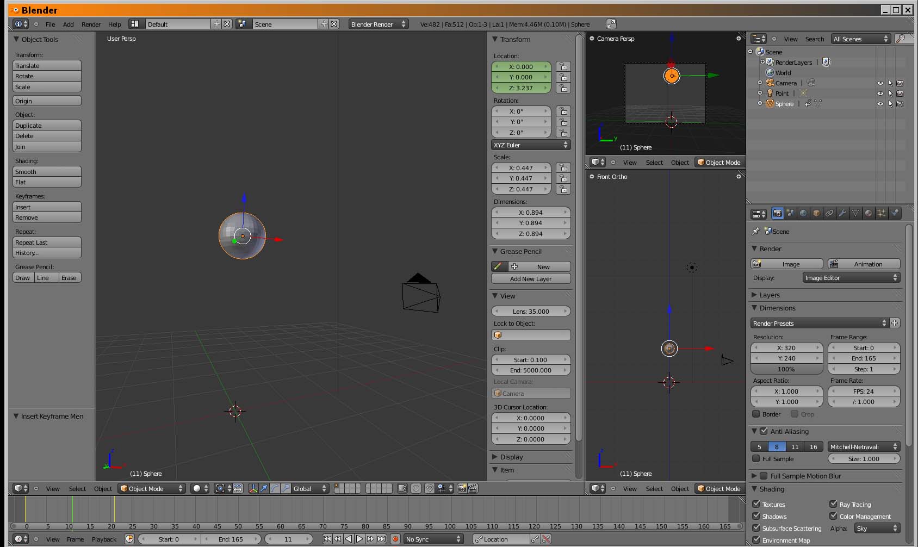Viewport: 918px width, 547px height.
Task: Click the Duplicate button in Object Tools
Action: (47, 125)
